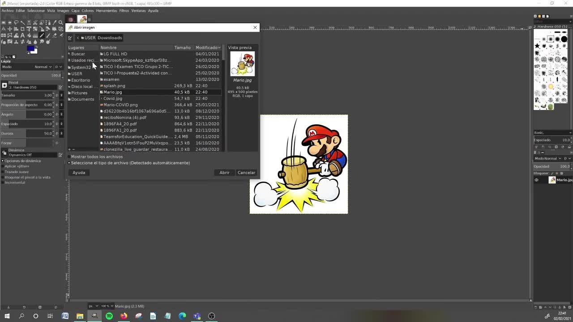Image resolution: width=573 pixels, height=322 pixels.
Task: Open the Basic, brush tag dropdown
Action: (x=552, y=133)
